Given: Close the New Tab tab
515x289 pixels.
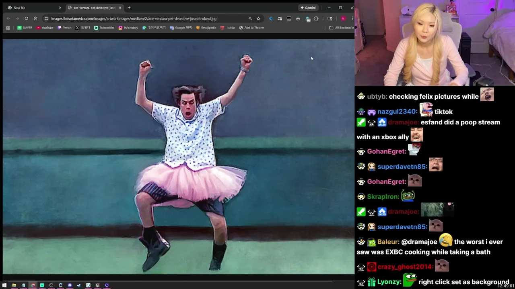Looking at the screenshot, I should pyautogui.click(x=60, y=8).
